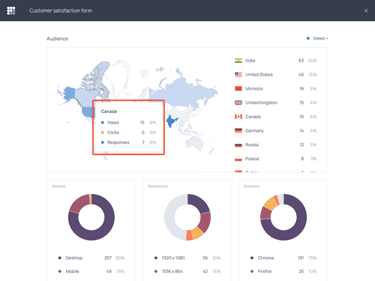Select 1536 x 864 resolution label

coord(172,271)
